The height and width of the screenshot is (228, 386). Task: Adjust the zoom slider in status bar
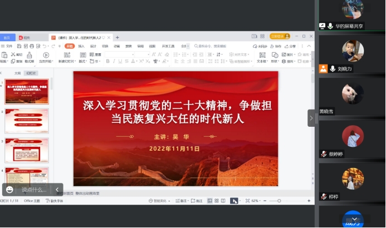click(278, 201)
